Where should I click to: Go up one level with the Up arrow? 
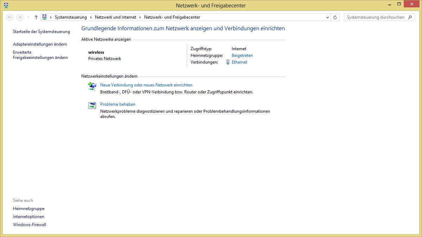[x=36, y=17]
